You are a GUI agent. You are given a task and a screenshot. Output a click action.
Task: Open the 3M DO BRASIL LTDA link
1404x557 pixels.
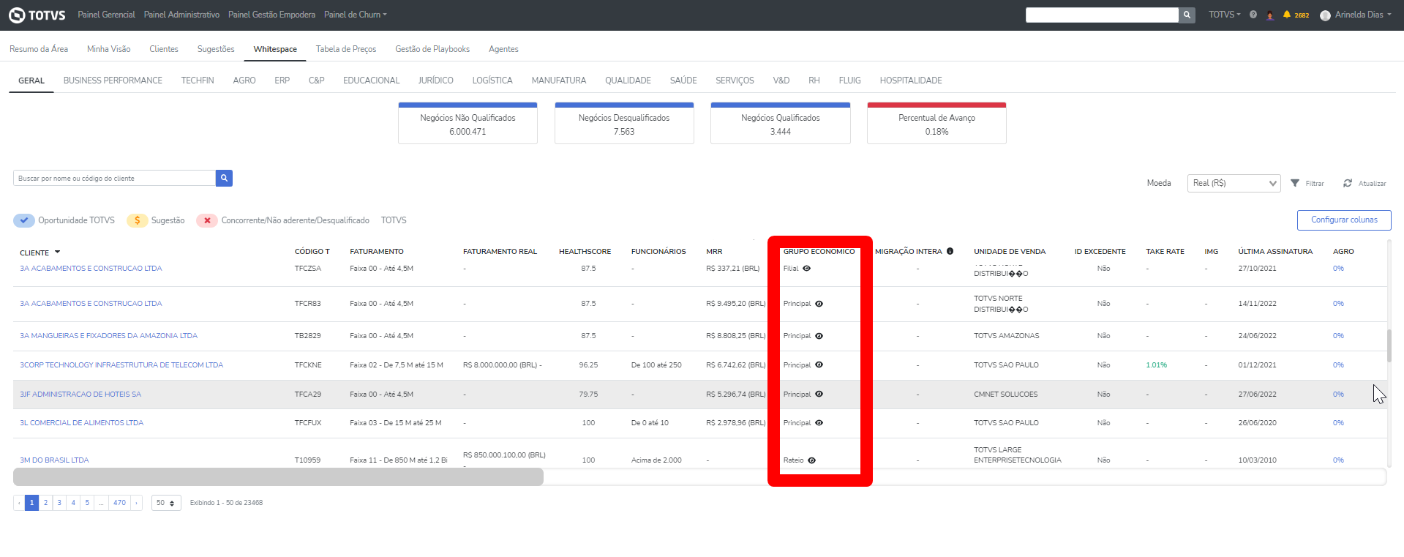click(54, 460)
